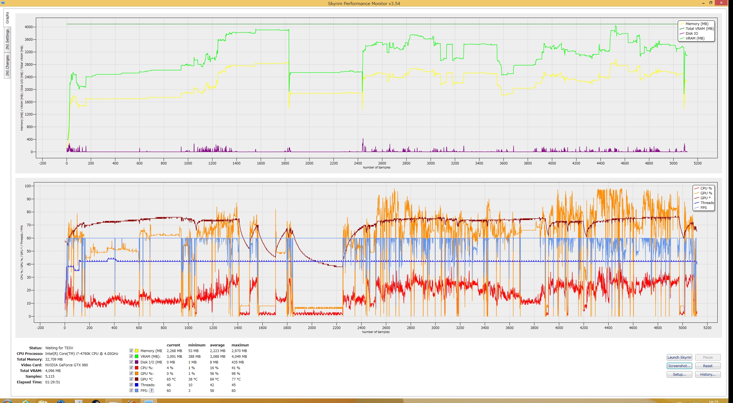Click the Screenshot... button
Screen dimensions: 733x403
(x=679, y=366)
